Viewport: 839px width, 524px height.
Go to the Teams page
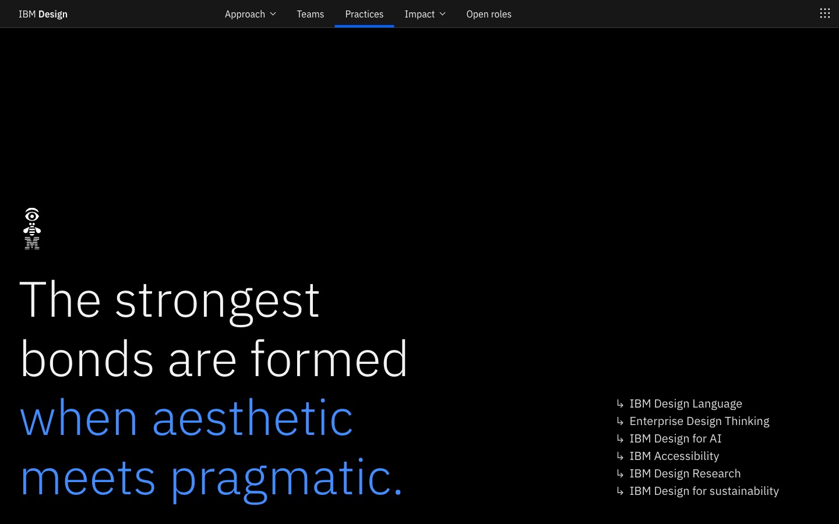tap(310, 14)
